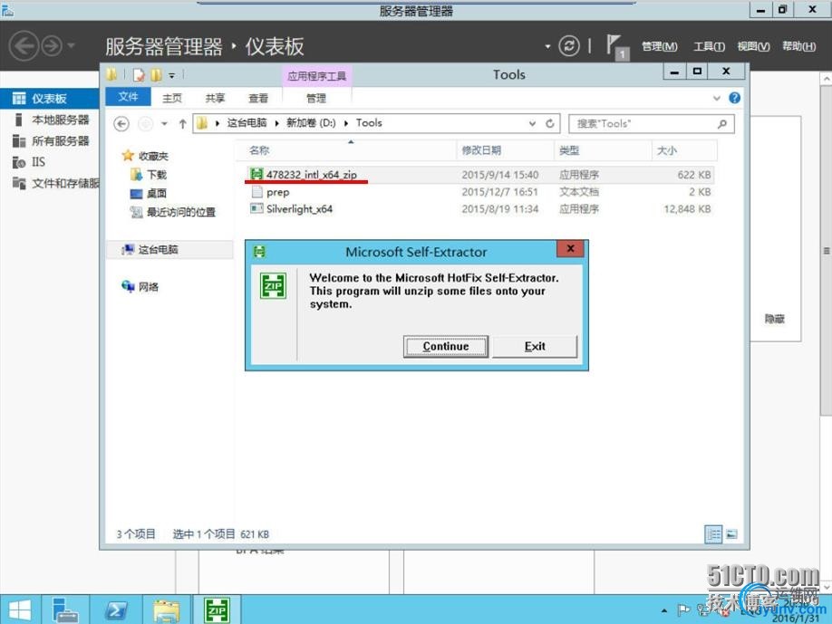Open the 查看 ribbon tab
This screenshot has height=624, width=832.
[x=258, y=98]
